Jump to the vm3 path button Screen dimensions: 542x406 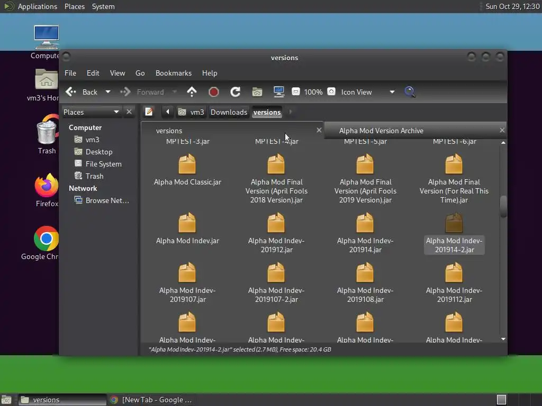[191, 112]
